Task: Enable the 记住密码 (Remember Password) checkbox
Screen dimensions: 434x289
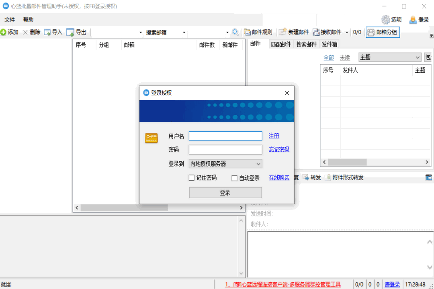Action: click(x=192, y=178)
